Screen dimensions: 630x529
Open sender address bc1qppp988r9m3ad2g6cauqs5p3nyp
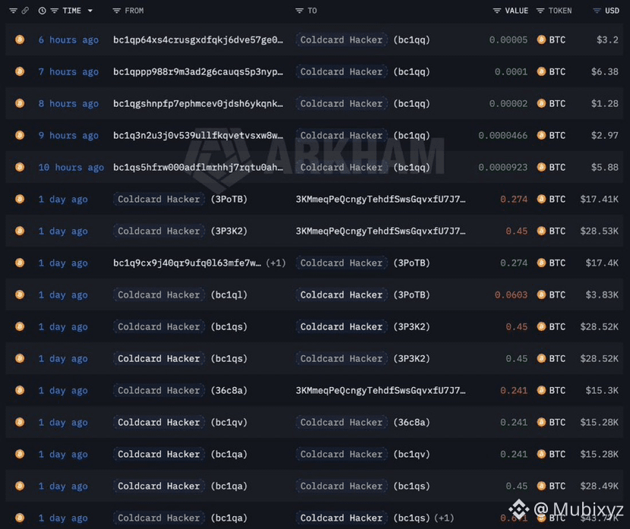coord(198,72)
